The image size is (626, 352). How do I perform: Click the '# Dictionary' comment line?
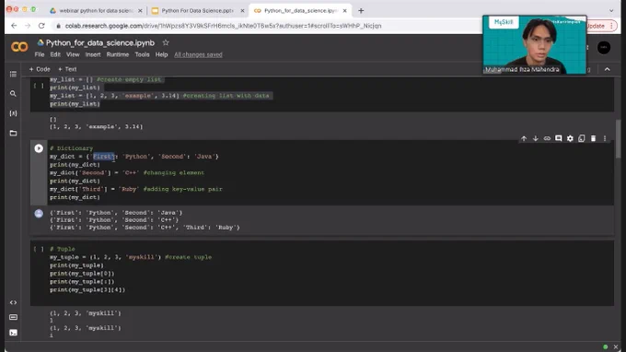tap(71, 148)
